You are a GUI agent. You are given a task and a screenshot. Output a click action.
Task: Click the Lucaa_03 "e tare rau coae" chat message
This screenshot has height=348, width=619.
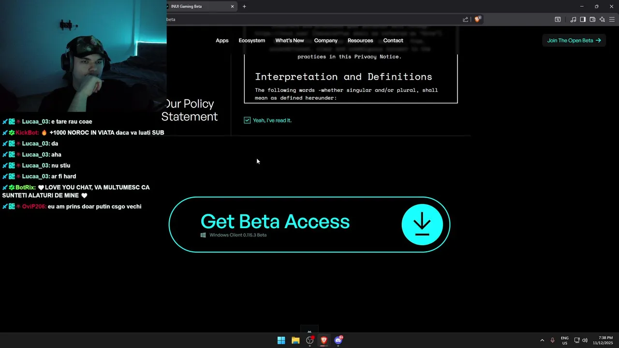47,122
